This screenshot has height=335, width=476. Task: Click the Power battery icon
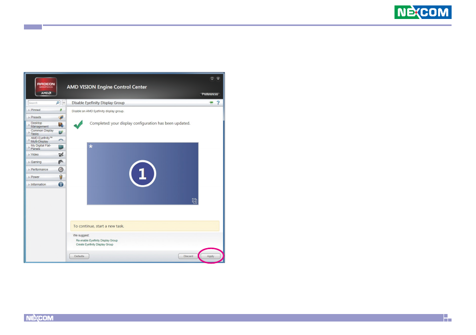point(61,177)
